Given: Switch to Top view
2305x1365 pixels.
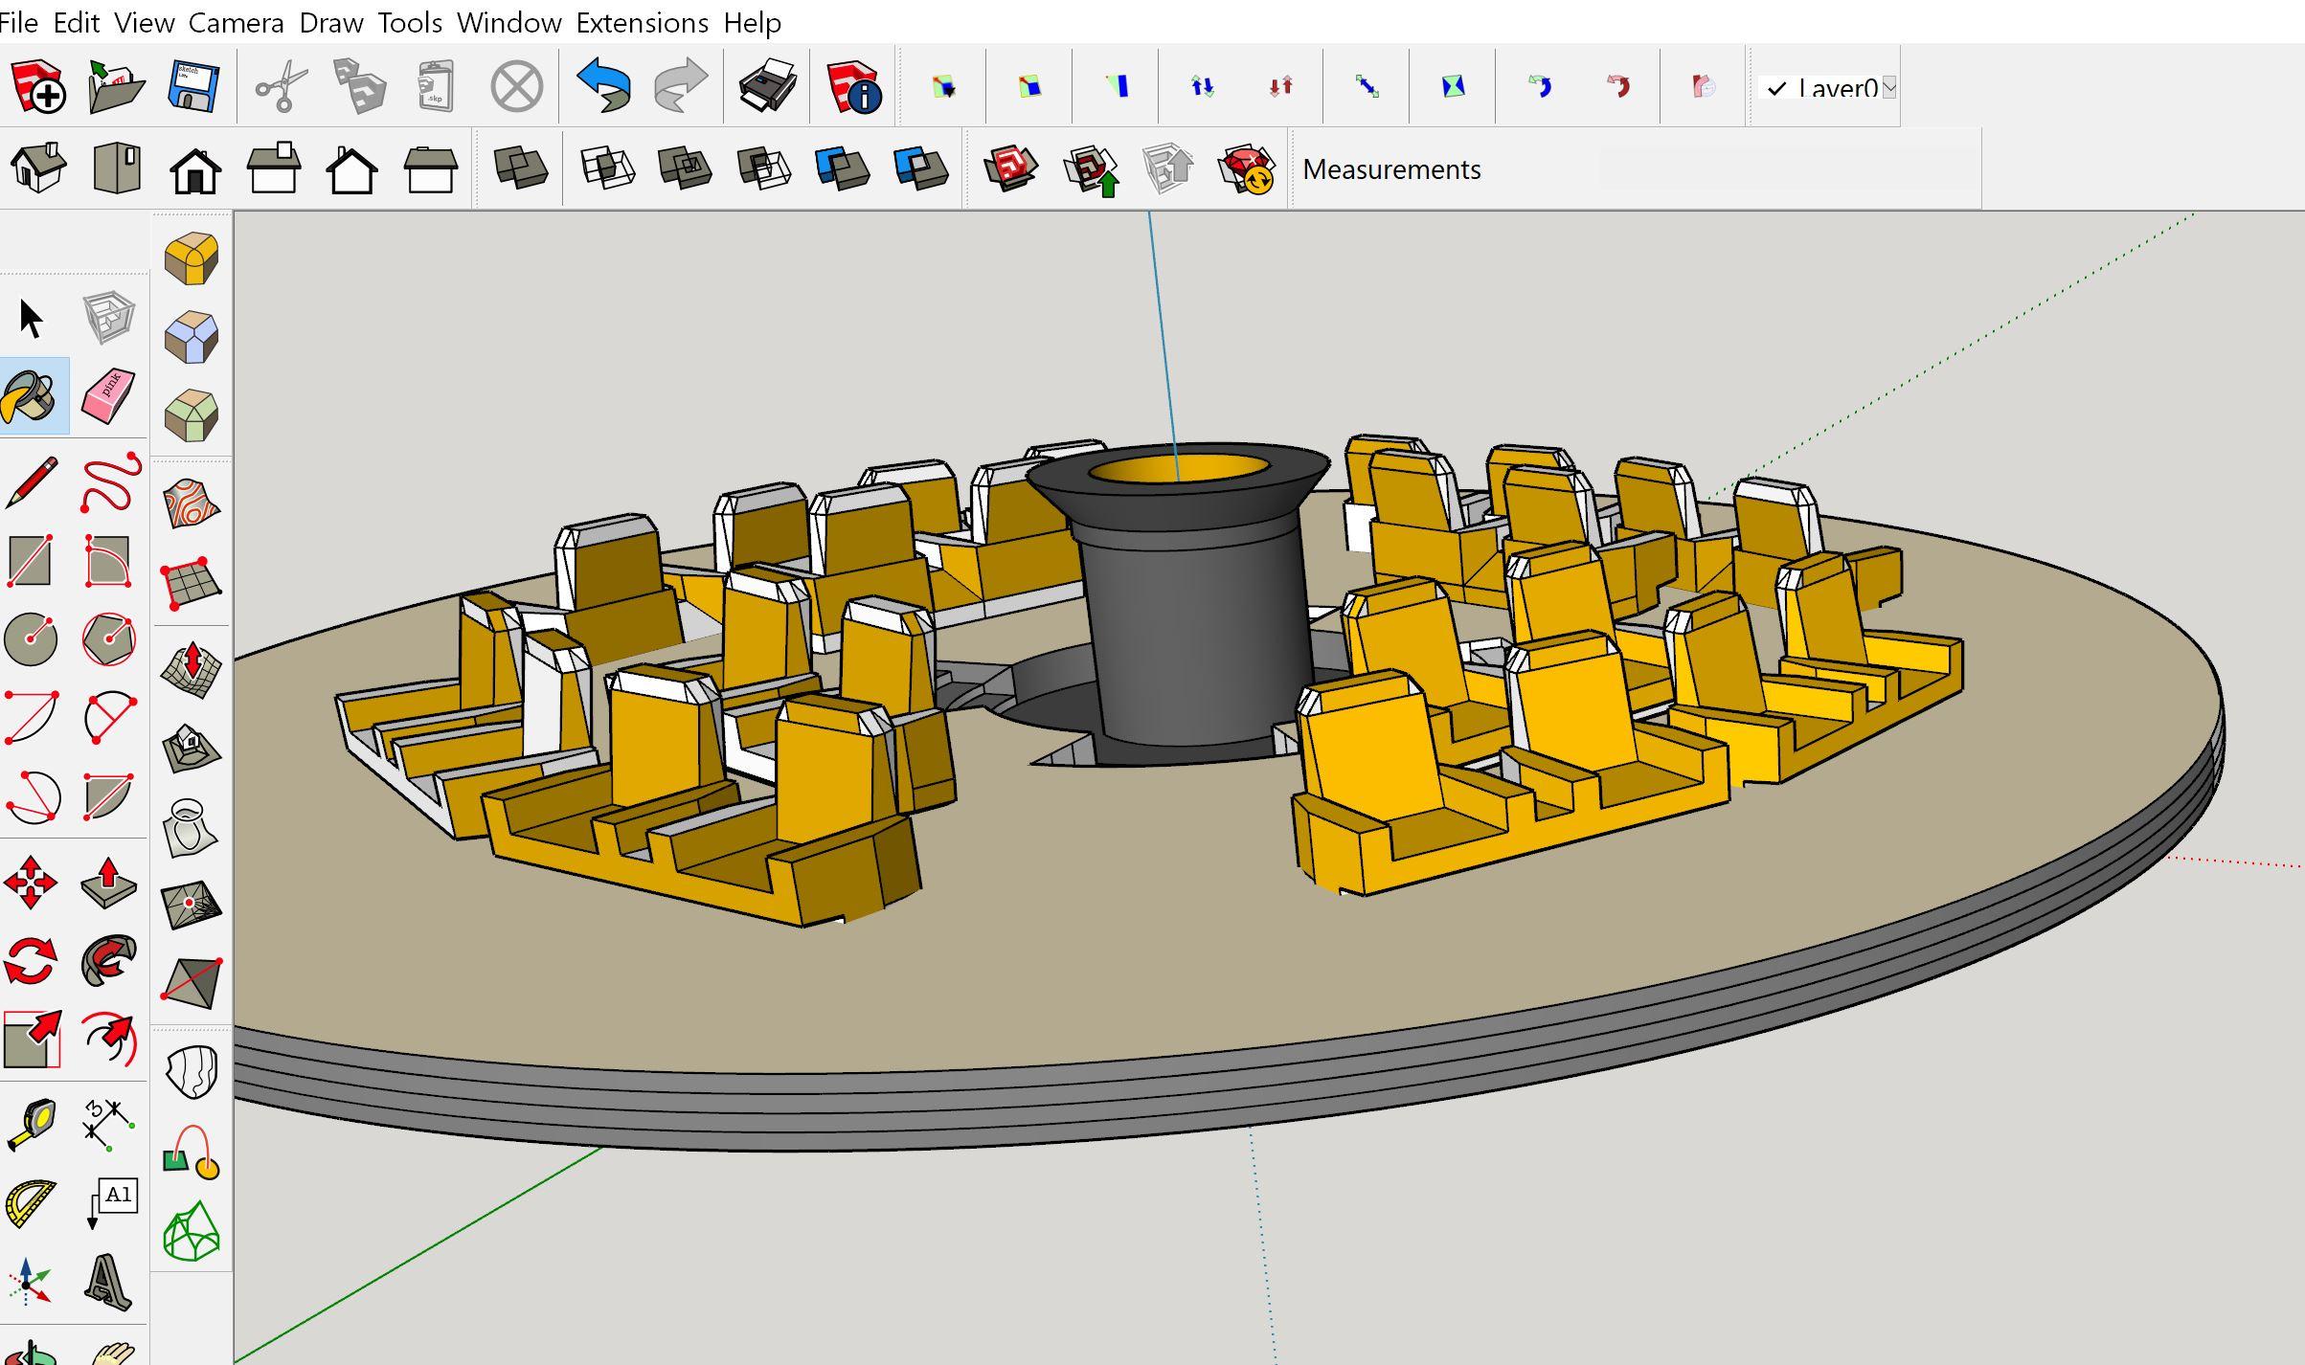Looking at the screenshot, I should 117,169.
